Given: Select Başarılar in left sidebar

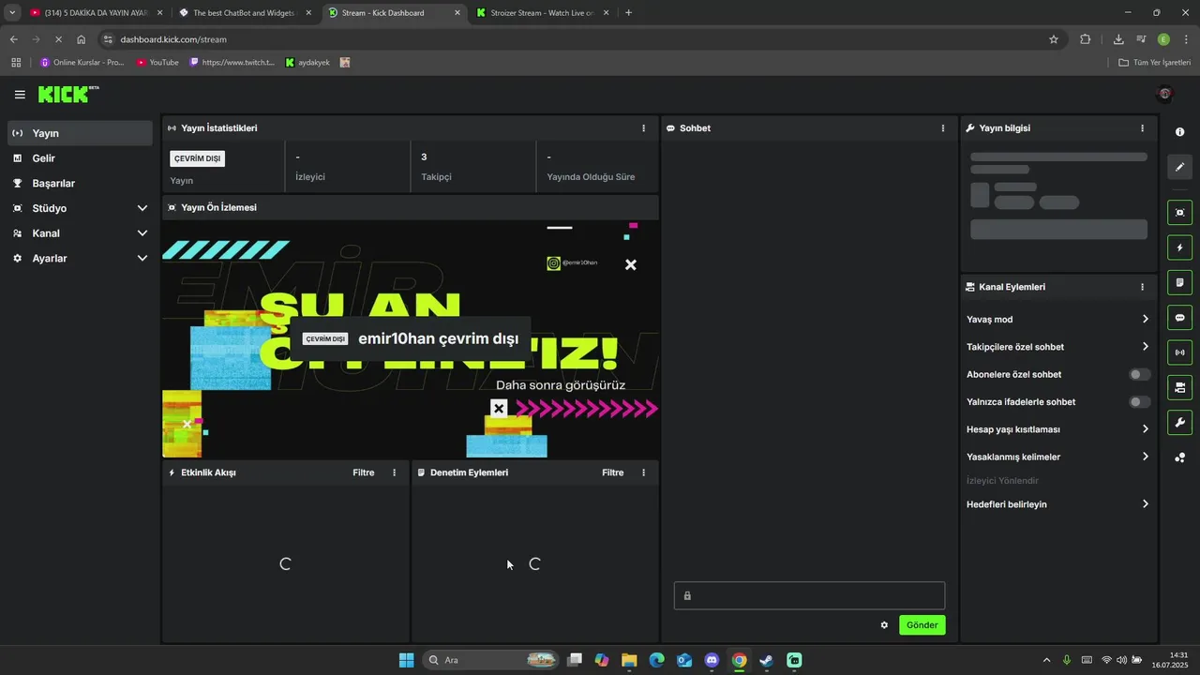Looking at the screenshot, I should coord(80,184).
